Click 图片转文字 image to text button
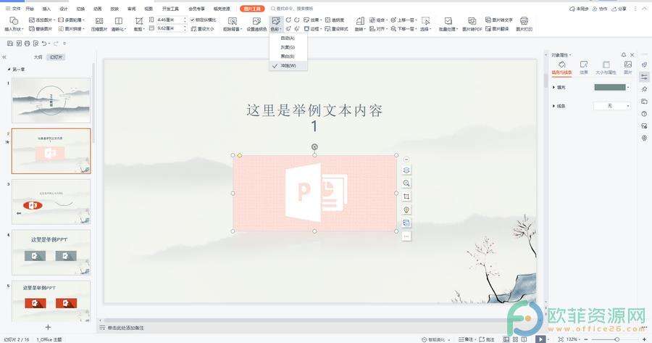Viewport: 652px width, 343px height. click(499, 20)
